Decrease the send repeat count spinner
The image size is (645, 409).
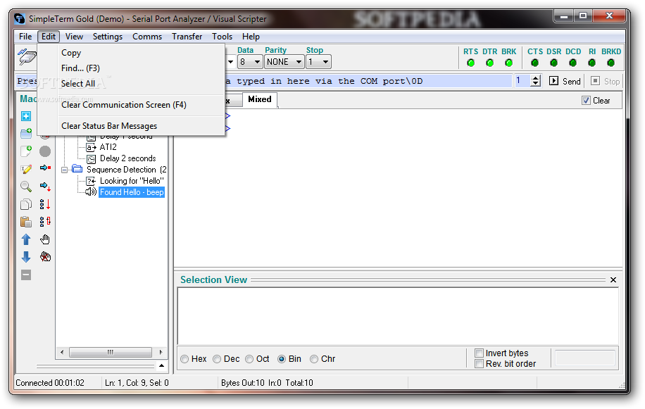tap(535, 84)
